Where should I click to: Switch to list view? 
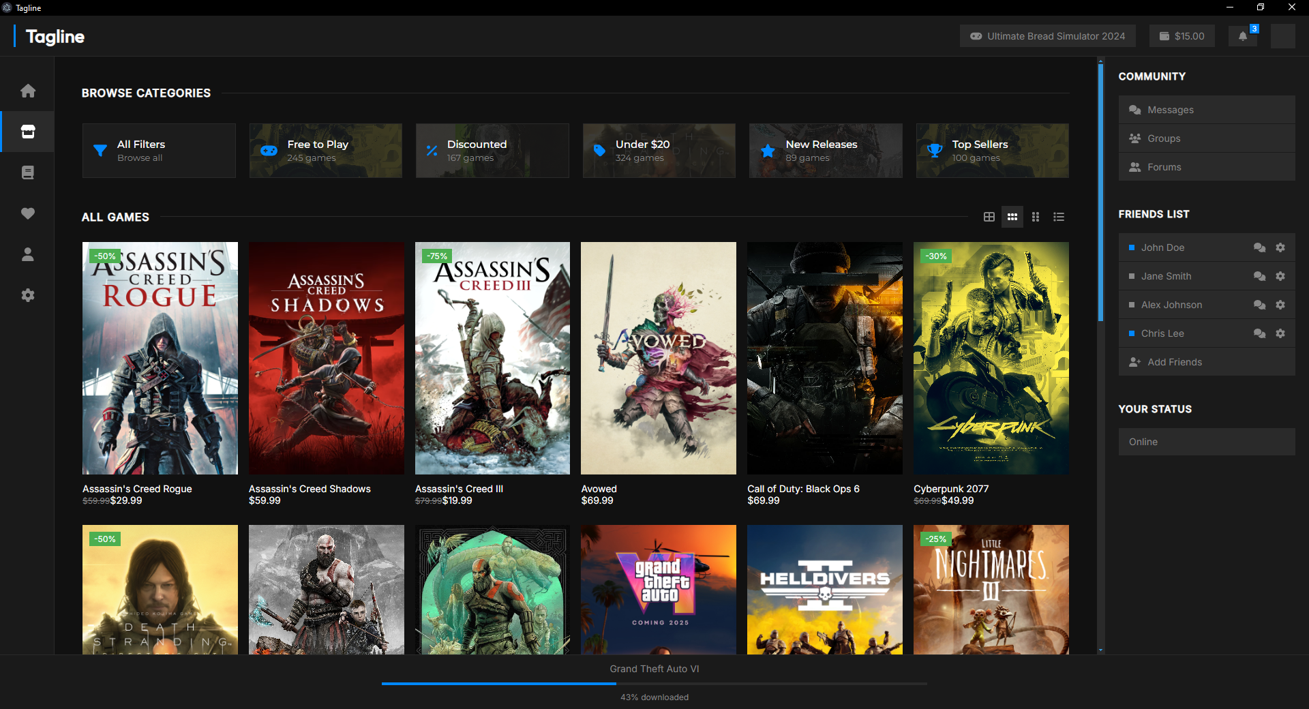tap(1059, 217)
